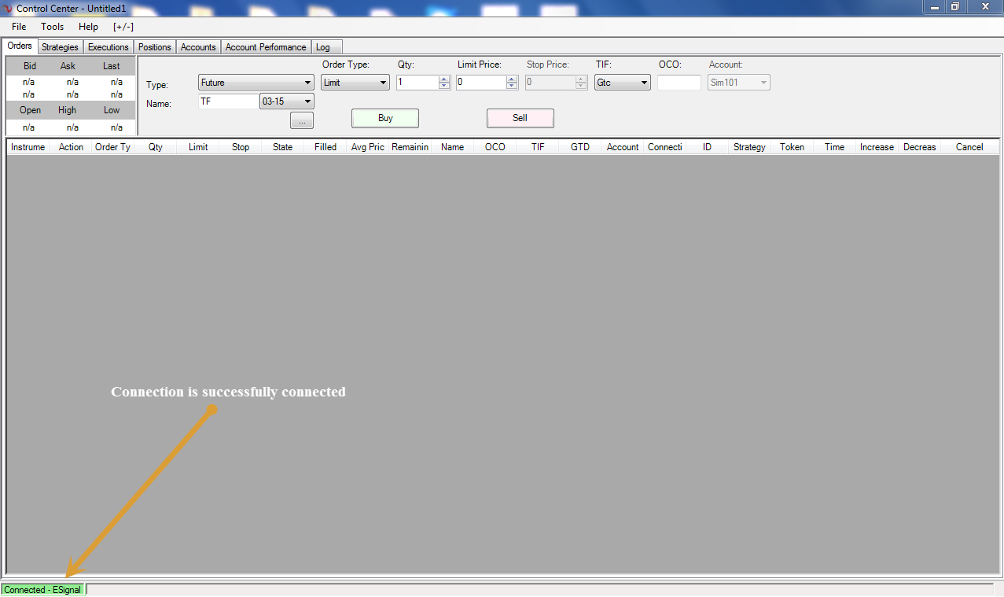Close the Control Center window
Image resolution: width=1004 pixels, height=597 pixels.
pos(984,7)
